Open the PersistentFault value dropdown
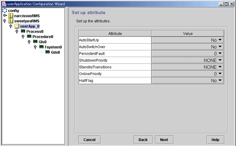This screenshot has width=236, height=146. (188, 54)
